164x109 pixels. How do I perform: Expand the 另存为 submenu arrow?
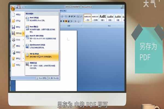coord(23,33)
